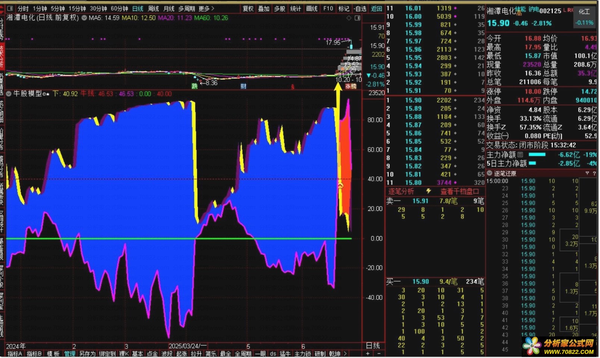Click 返回 to go back
Screen dimensions: 600x358
click(x=377, y=8)
